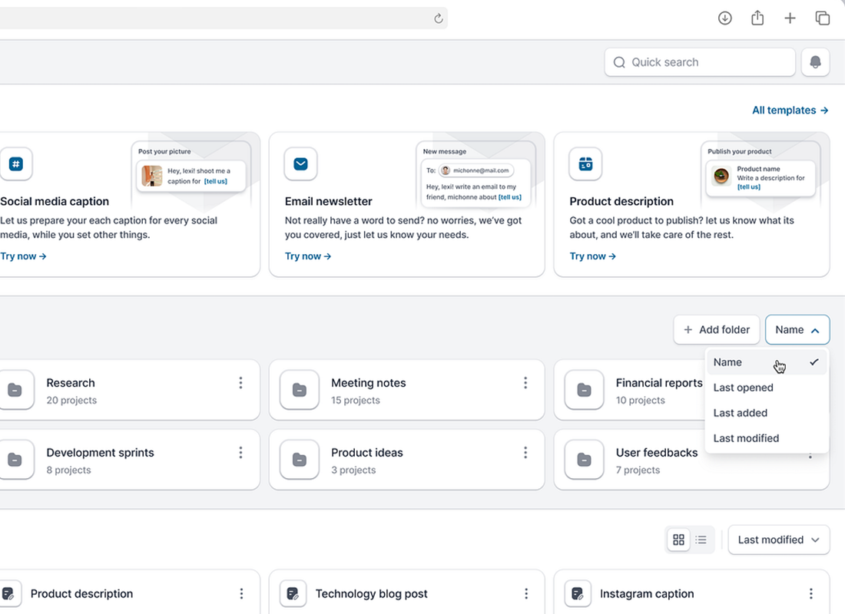Click the Add folder button
Viewport: 845px width, 614px height.
716,329
